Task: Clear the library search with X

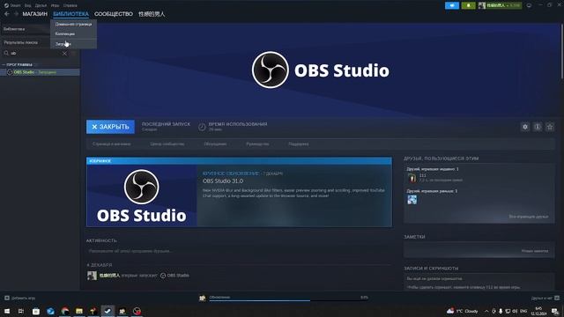Action: (64, 53)
